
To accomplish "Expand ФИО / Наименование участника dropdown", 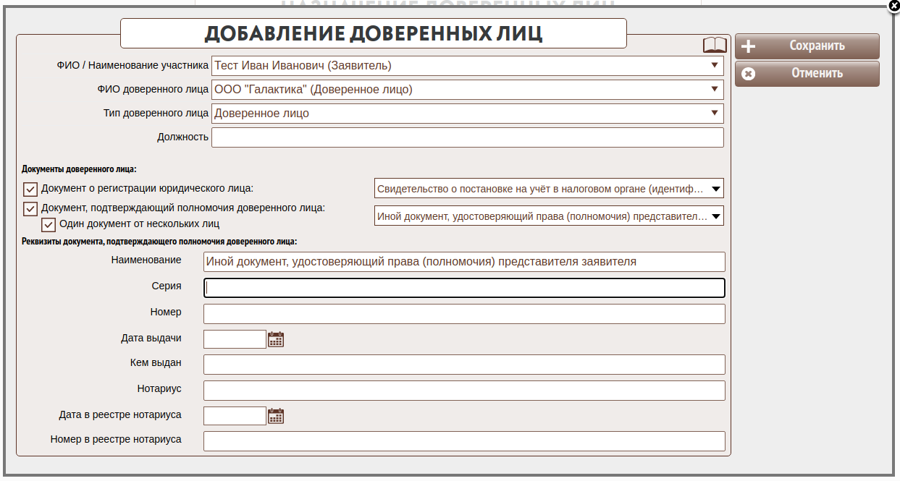I will pyautogui.click(x=467, y=66).
